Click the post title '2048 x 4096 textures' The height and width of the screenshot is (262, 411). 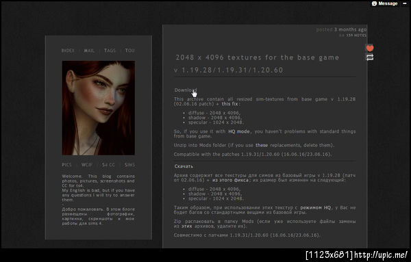pyautogui.click(x=257, y=57)
